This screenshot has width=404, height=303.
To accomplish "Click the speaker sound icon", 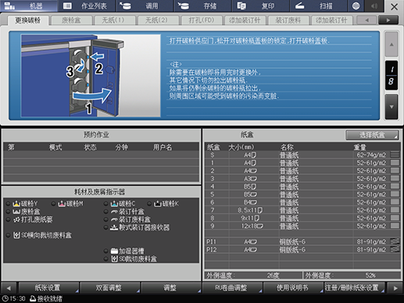I will point(374,6).
